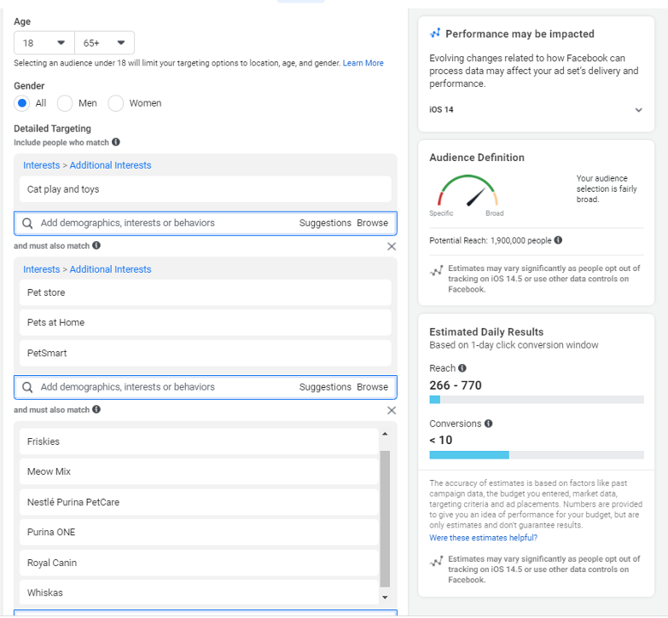Select the Women gender option
668x618 pixels.
pos(116,103)
